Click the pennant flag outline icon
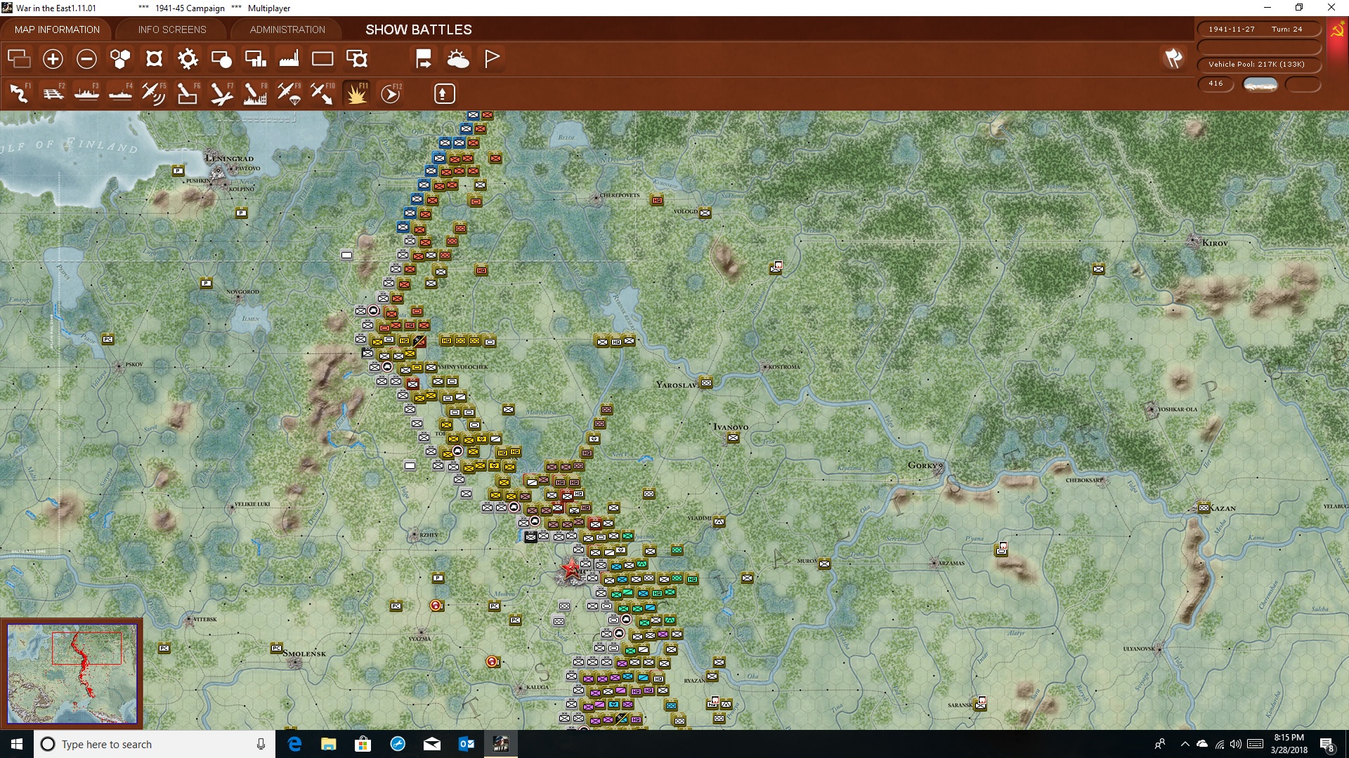Viewport: 1349px width, 758px height. coord(492,59)
